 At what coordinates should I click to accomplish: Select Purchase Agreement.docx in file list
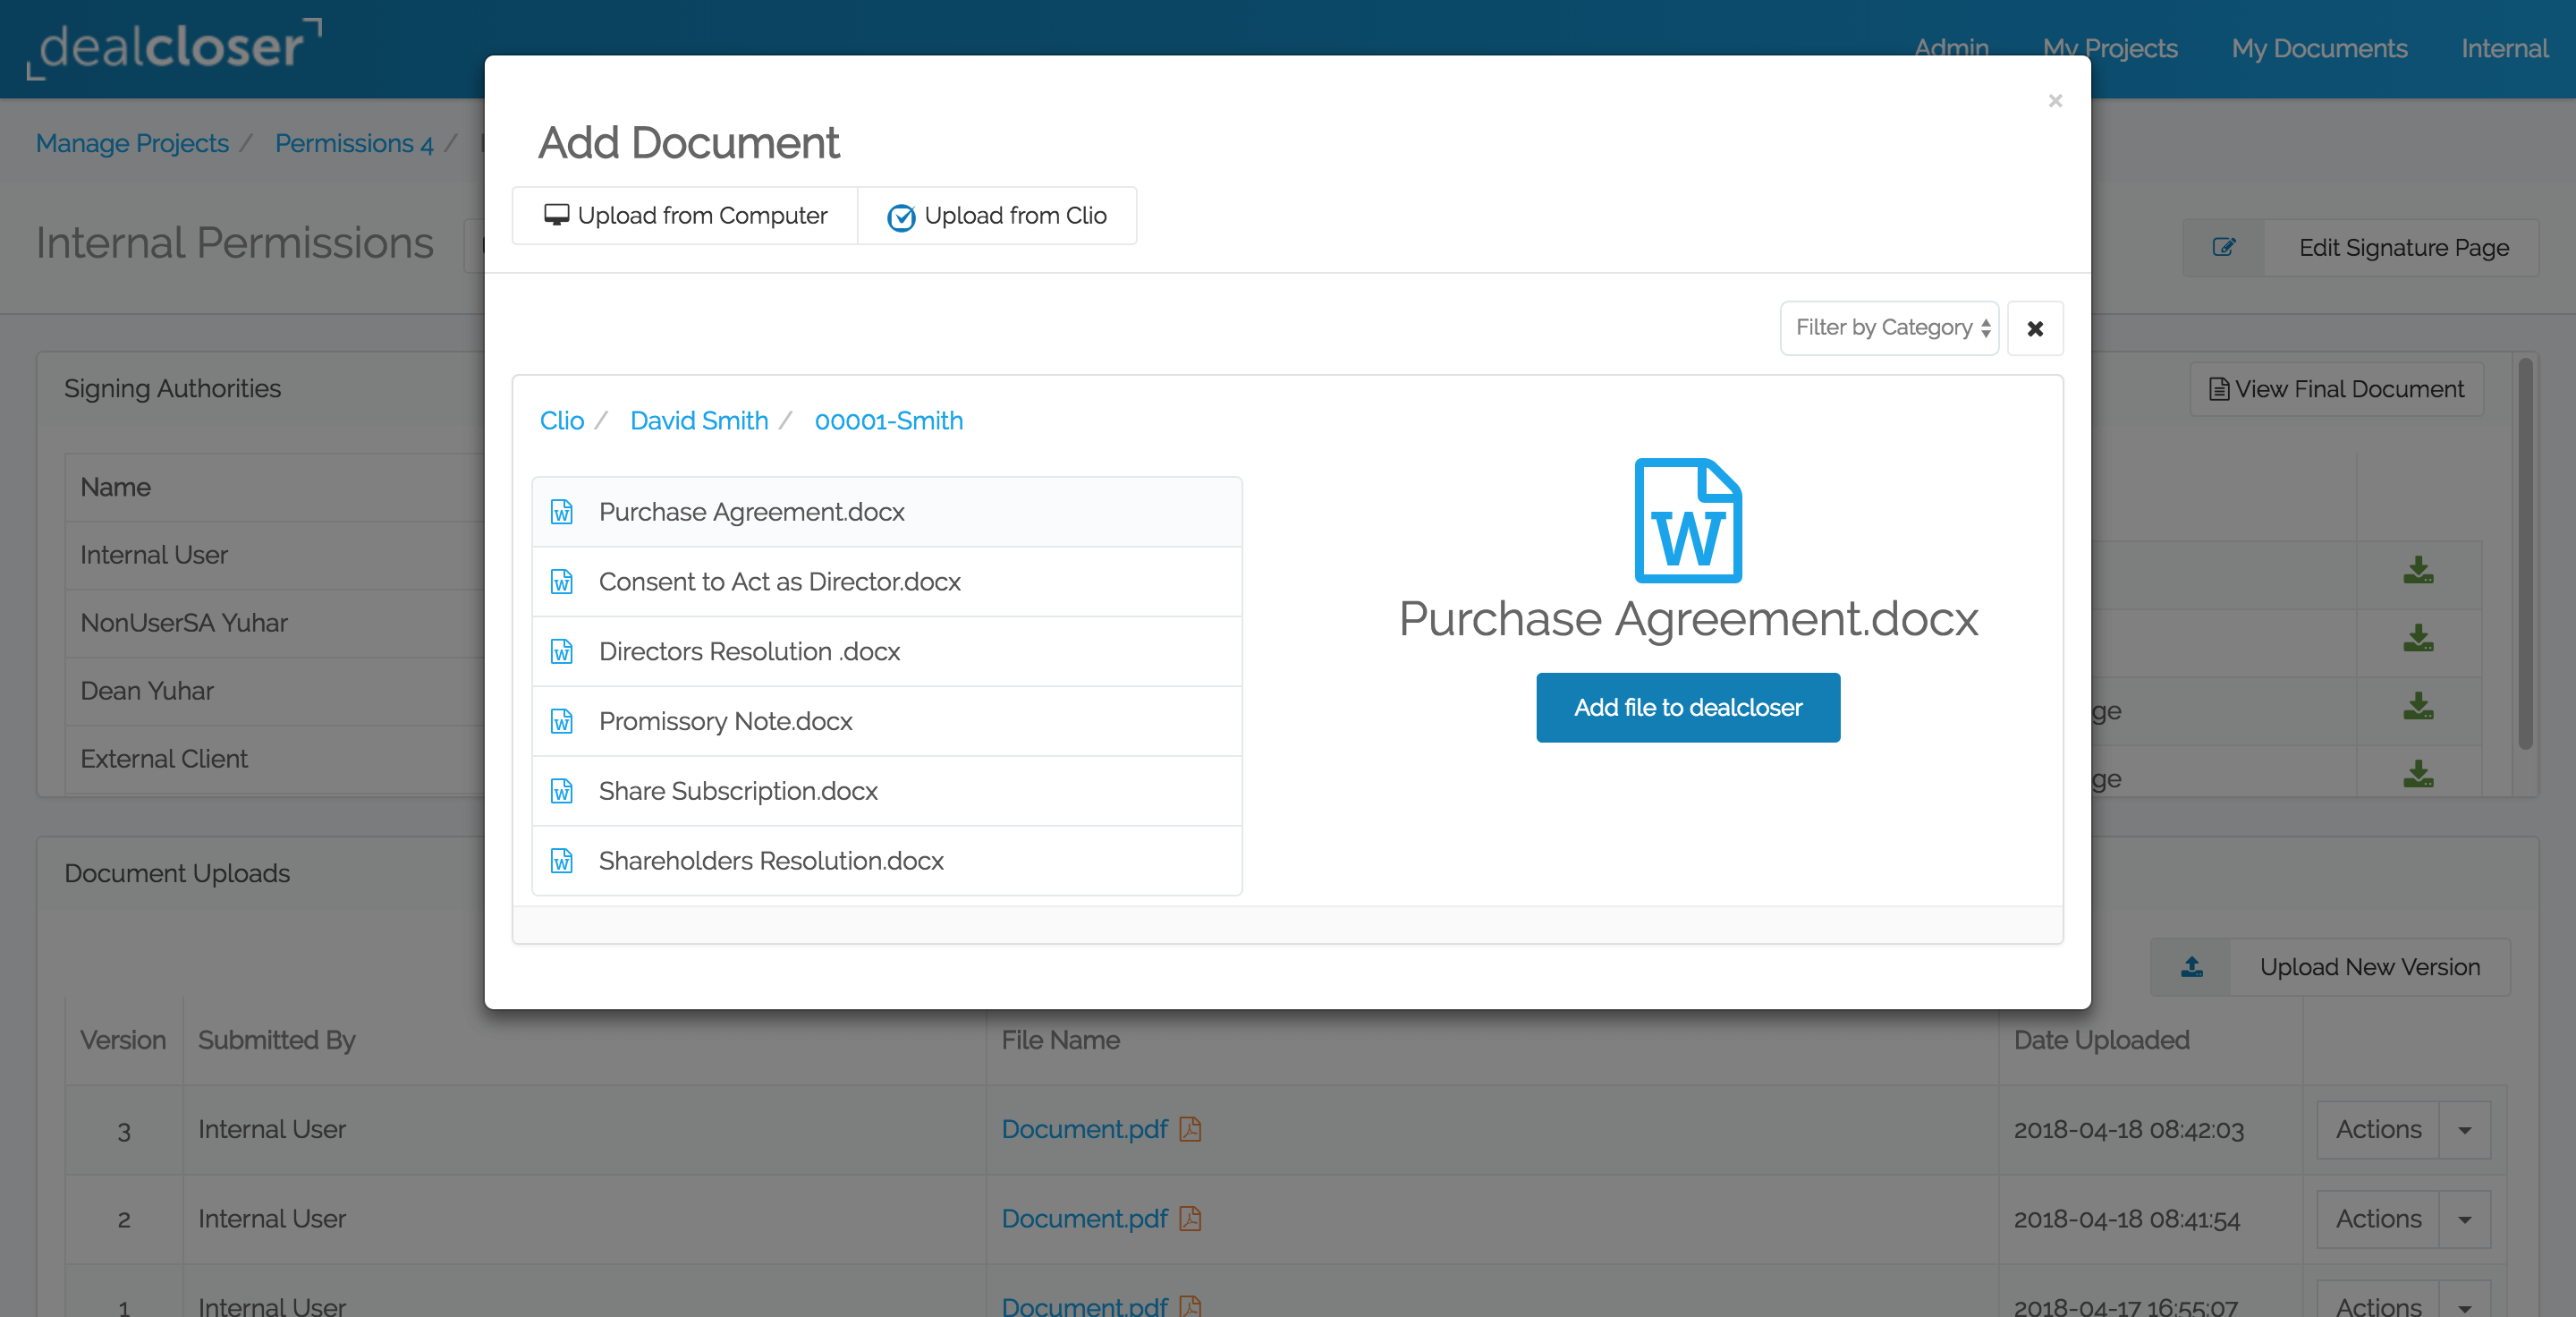[887, 512]
